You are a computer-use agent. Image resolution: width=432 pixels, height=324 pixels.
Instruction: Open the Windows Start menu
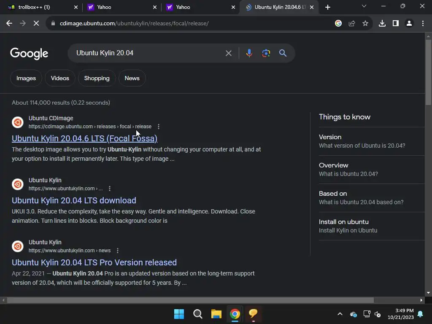pyautogui.click(x=179, y=314)
